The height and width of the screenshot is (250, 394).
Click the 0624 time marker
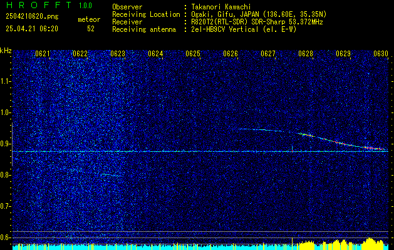pos(155,54)
